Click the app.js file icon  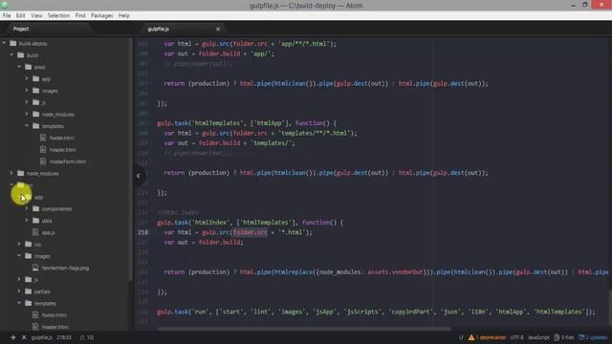[x=35, y=232]
